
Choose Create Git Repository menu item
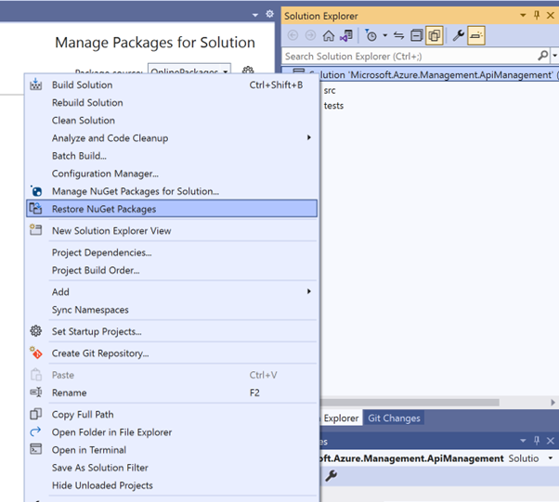point(172,354)
